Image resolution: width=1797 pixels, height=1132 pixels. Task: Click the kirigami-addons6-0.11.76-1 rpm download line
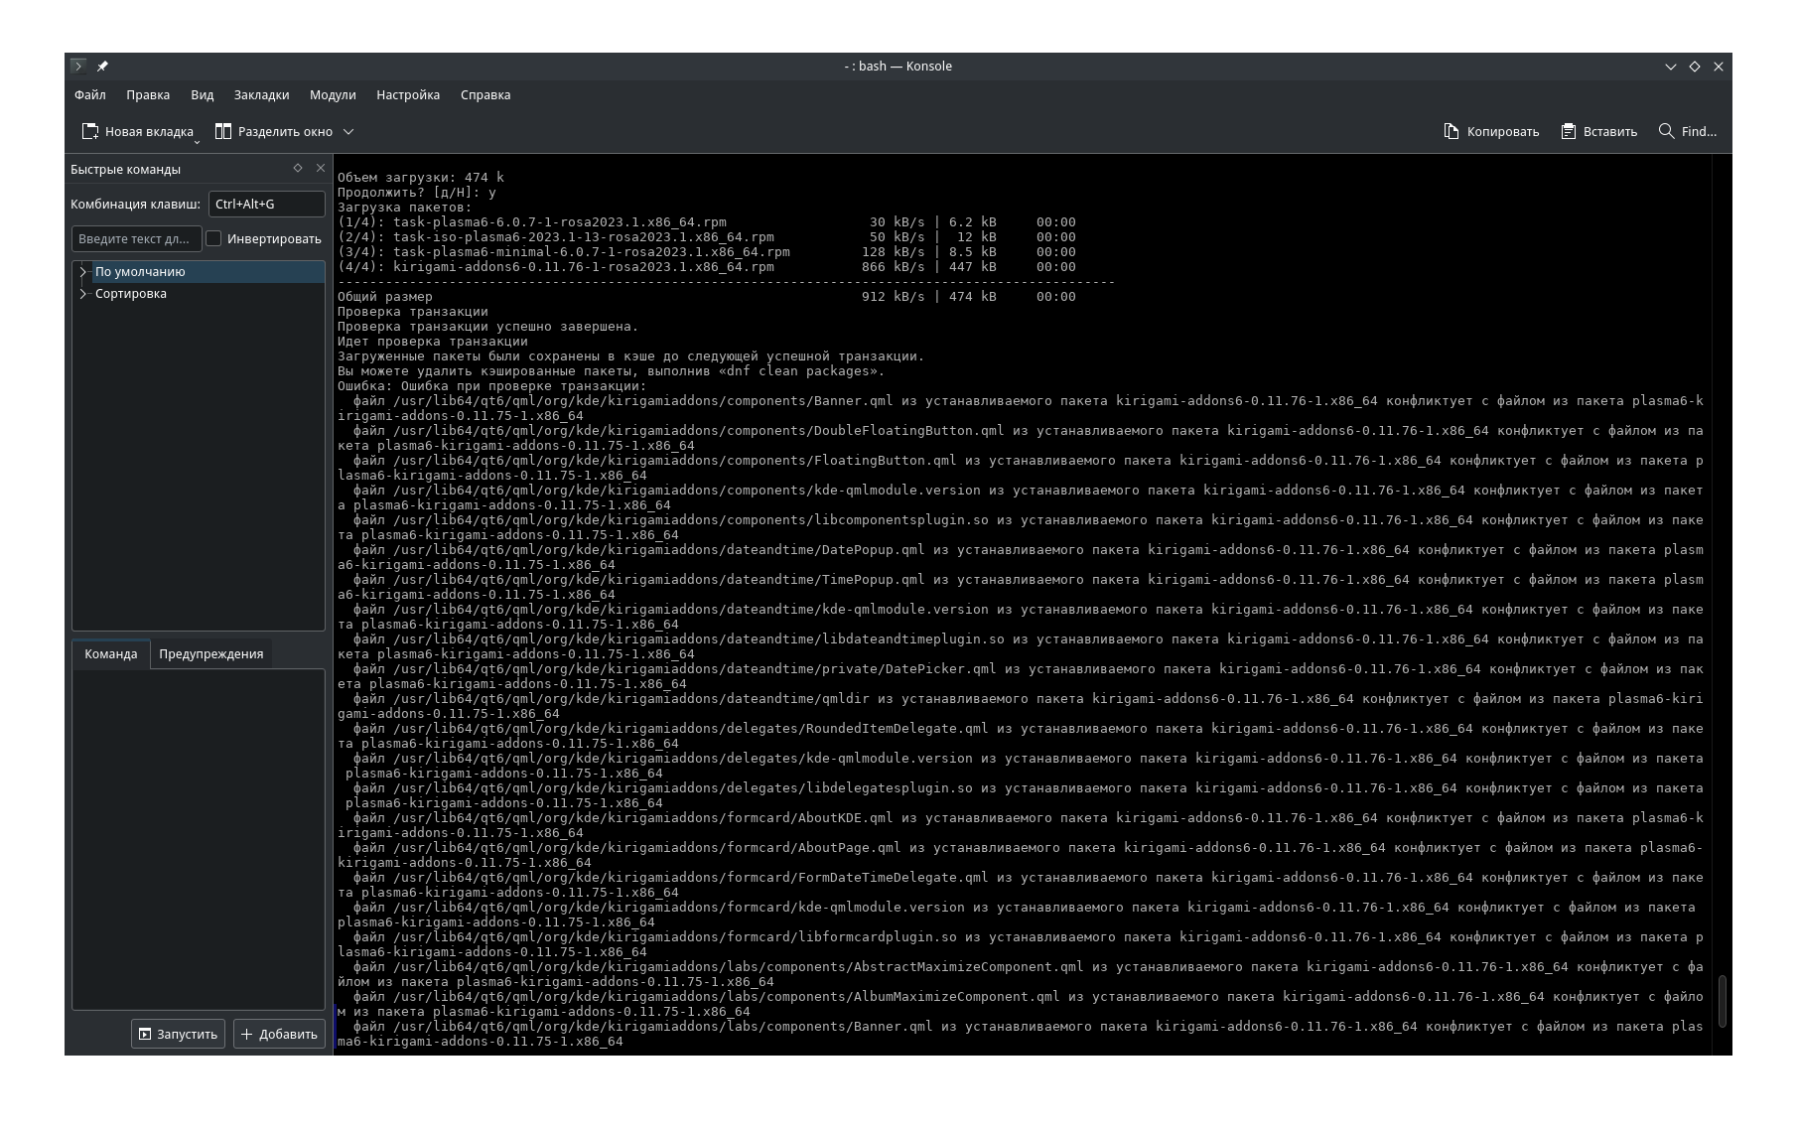click(x=707, y=267)
